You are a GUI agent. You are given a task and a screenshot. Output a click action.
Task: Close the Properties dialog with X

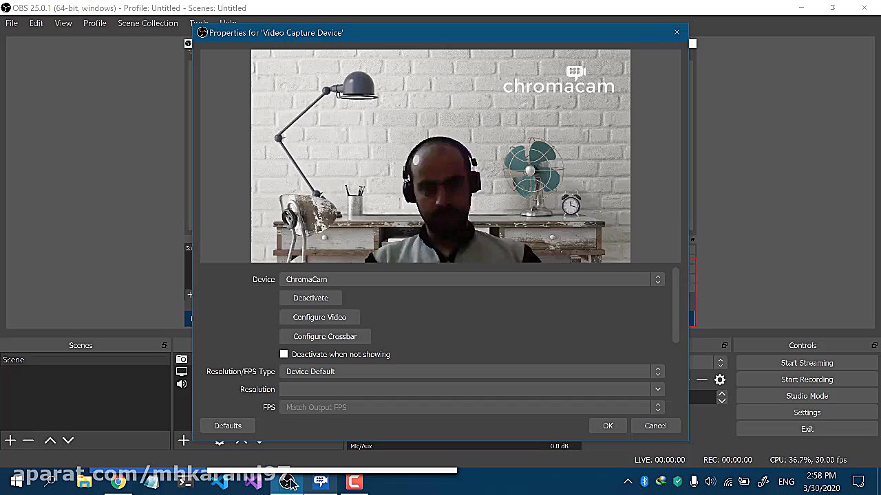click(x=677, y=32)
